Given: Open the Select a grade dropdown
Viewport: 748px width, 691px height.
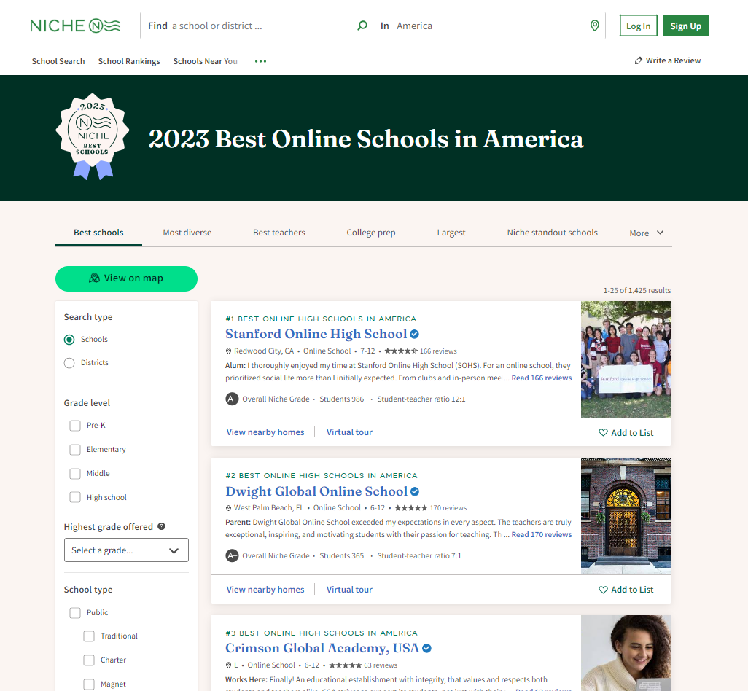Looking at the screenshot, I should click(x=126, y=550).
